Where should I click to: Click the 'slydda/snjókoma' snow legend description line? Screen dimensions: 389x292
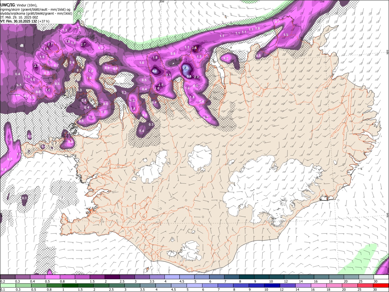pyautogui.click(x=36, y=13)
